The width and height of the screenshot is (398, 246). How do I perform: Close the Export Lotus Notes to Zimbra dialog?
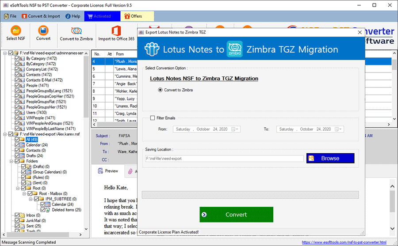(360, 32)
